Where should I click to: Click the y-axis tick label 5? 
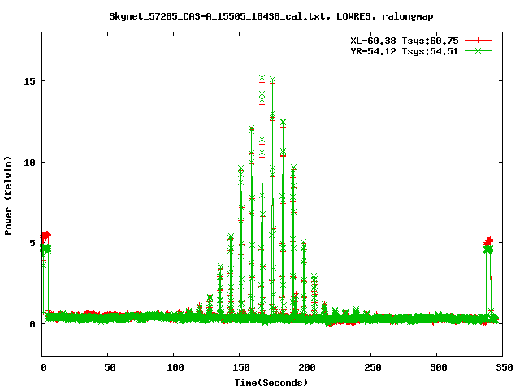32,243
